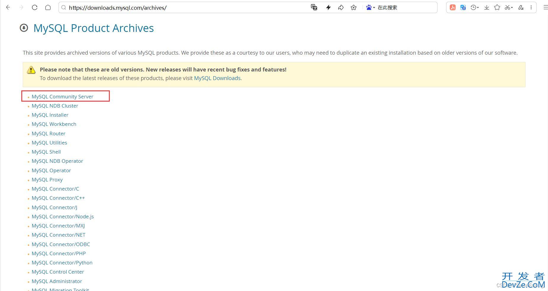The width and height of the screenshot is (548, 291).
Task: Open MySQL Workbench archive link
Action: (54, 124)
